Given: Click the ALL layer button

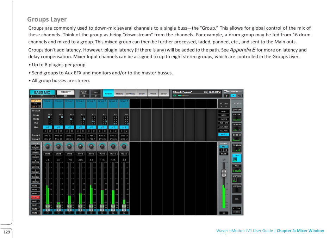Looking at the screenshot, I should click(x=237, y=199).
